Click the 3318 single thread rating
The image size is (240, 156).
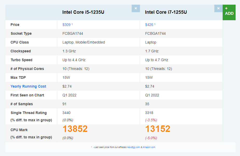coord(149,113)
